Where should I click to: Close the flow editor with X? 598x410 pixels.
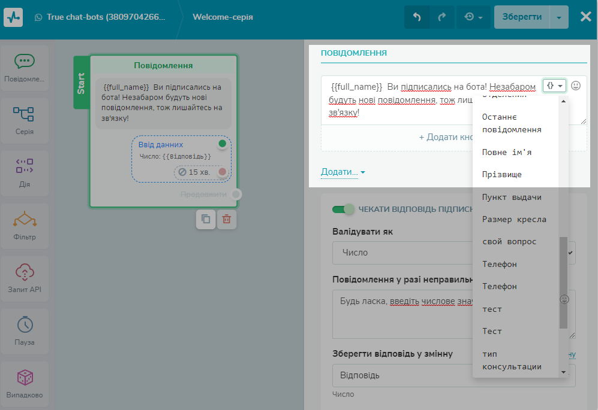point(586,17)
